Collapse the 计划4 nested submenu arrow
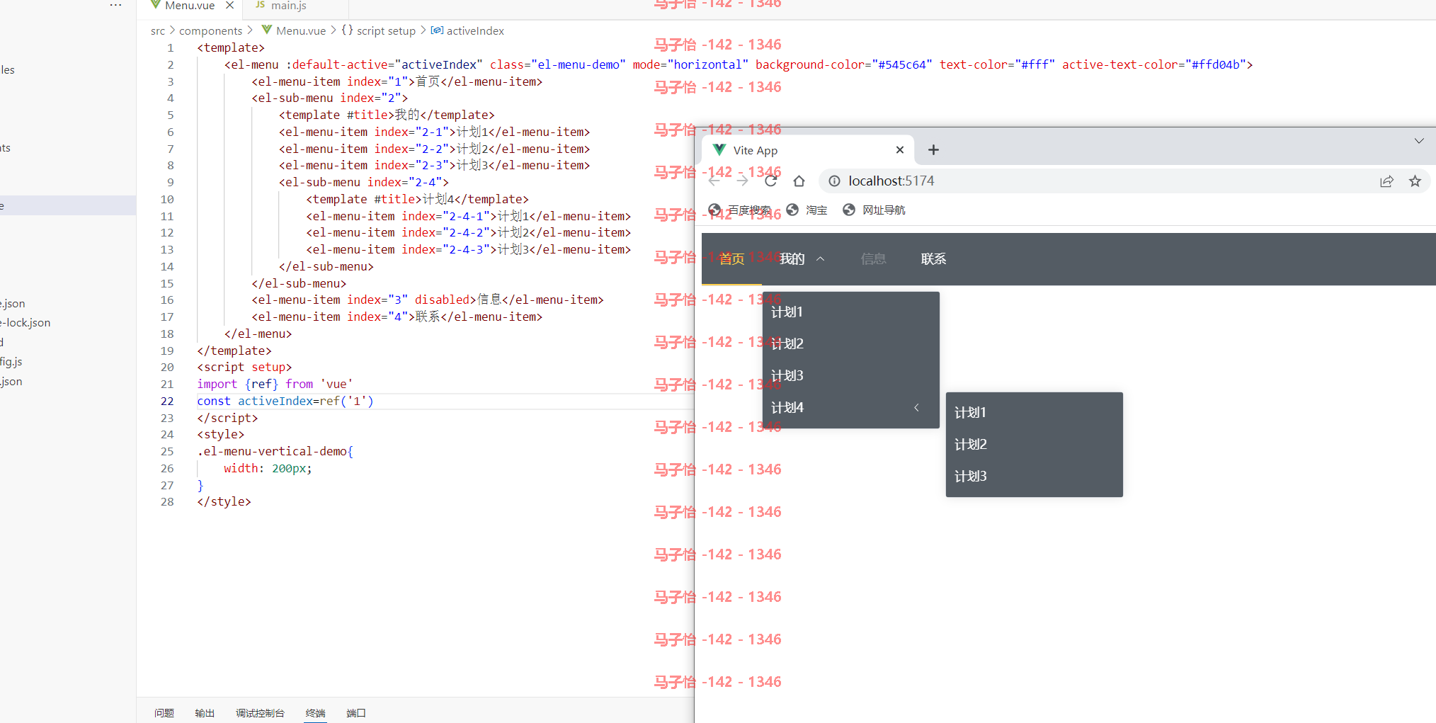 (x=916, y=408)
